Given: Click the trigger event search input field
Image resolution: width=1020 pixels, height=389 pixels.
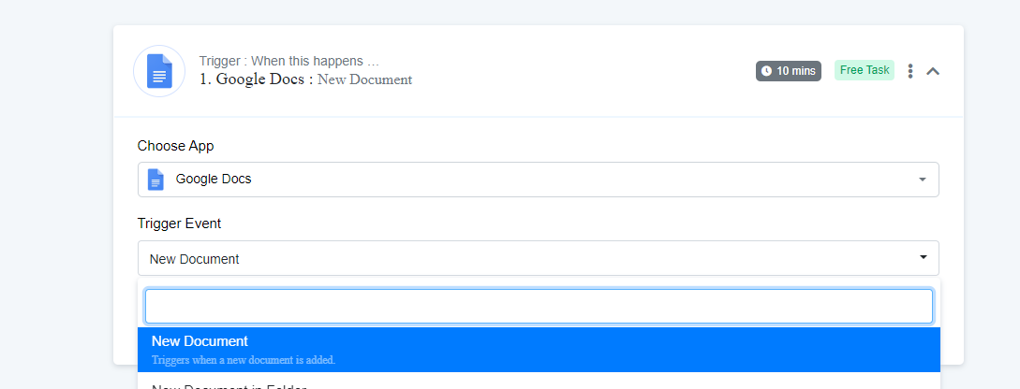Looking at the screenshot, I should coord(539,307).
